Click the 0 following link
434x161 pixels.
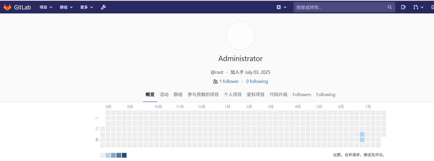[x=257, y=81]
